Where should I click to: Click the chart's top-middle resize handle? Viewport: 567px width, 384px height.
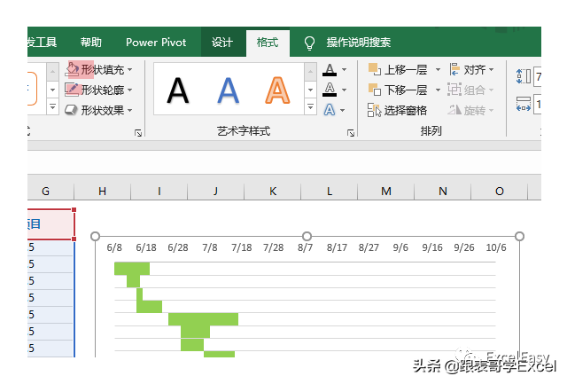(x=307, y=236)
